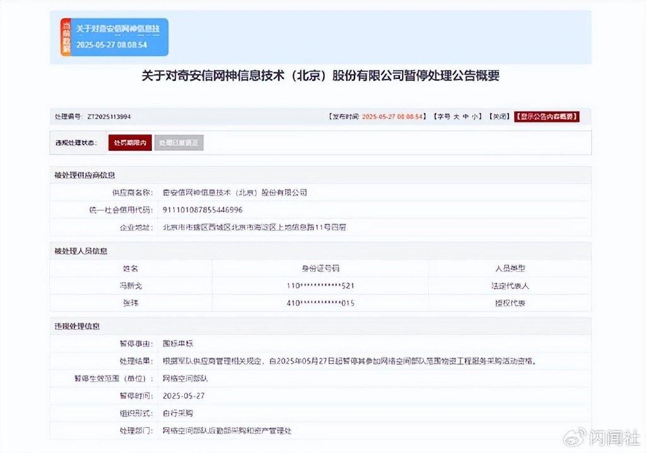Click the ID number 410************015
The image size is (646, 453).
[x=320, y=303]
